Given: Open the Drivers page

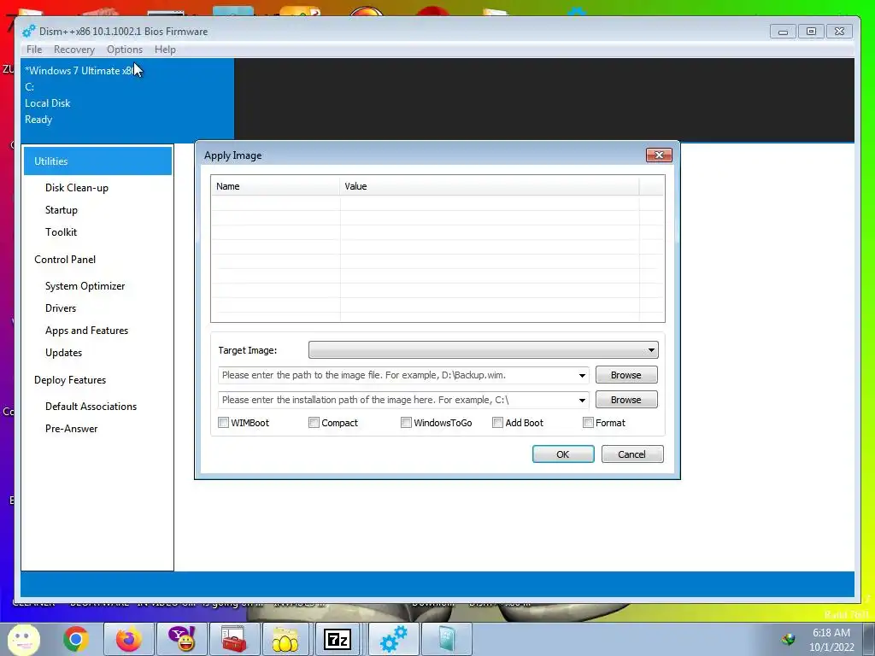Looking at the screenshot, I should [x=61, y=307].
